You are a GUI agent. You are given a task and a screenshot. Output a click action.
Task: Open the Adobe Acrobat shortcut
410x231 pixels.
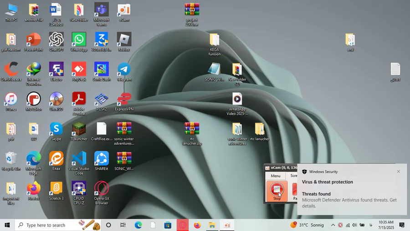(x=79, y=104)
